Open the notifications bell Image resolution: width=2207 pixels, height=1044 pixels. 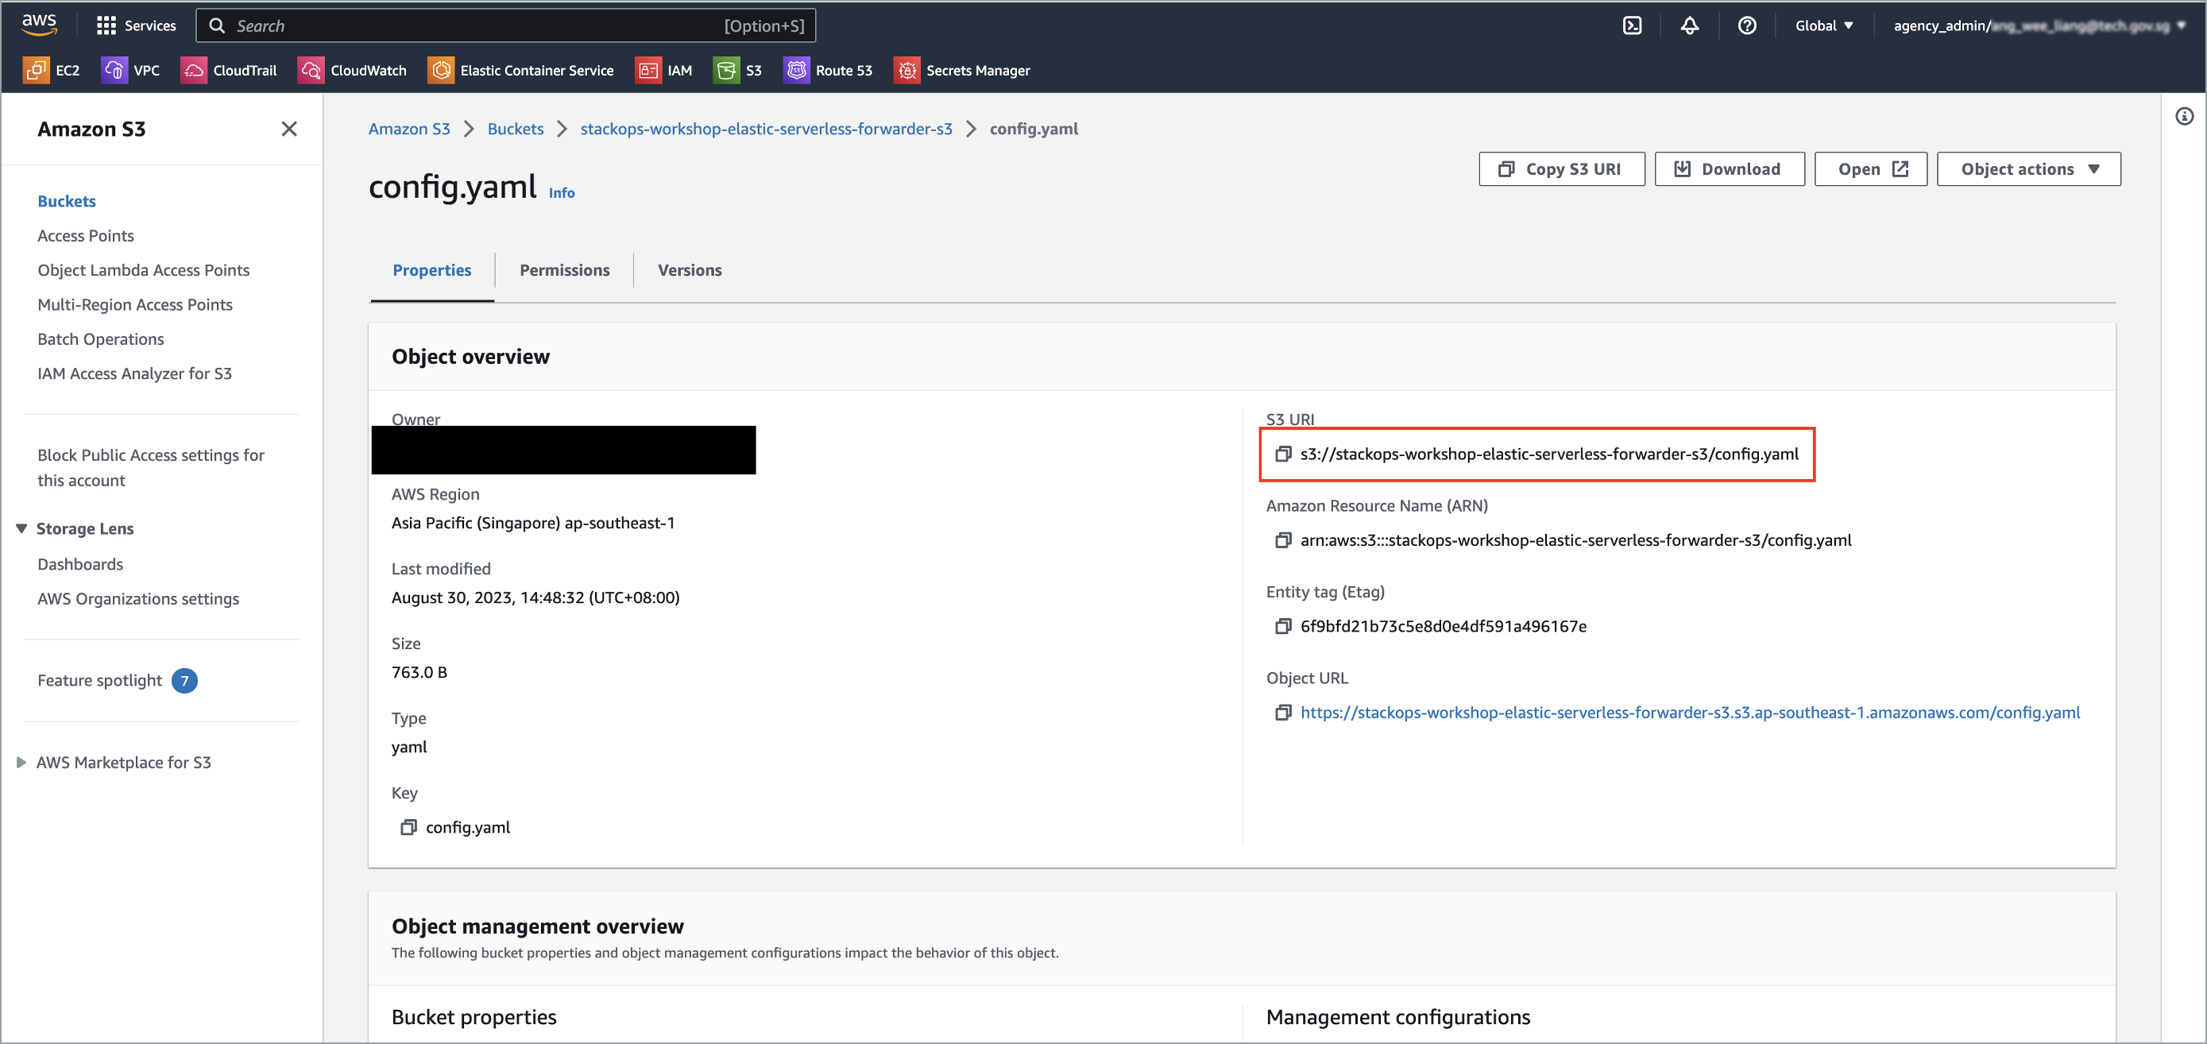click(x=1689, y=25)
